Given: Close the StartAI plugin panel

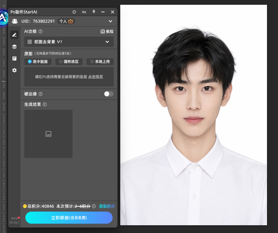Looking at the screenshot, I should click(113, 12).
